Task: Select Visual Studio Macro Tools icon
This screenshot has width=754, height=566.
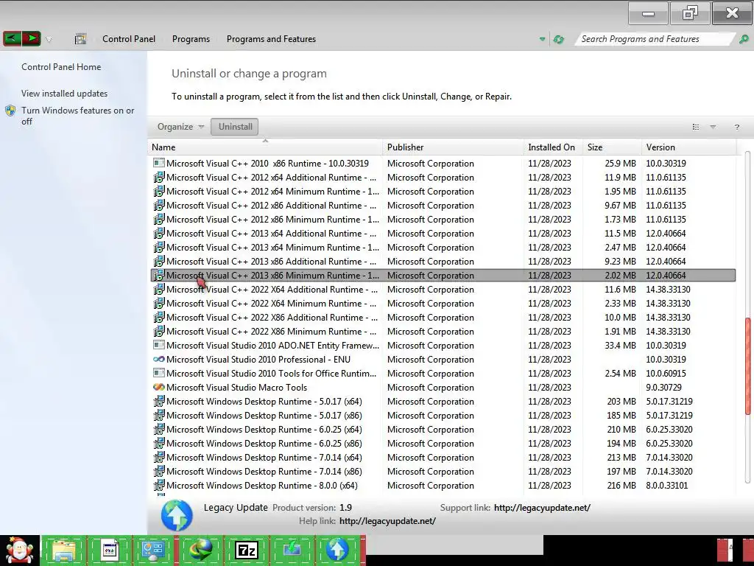Action: click(x=159, y=387)
